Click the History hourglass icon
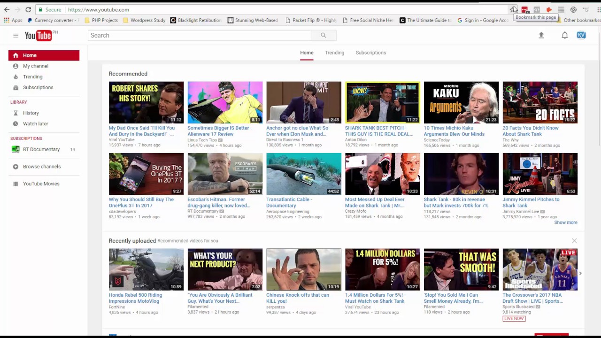Viewport: 601px width, 338px height. click(x=15, y=113)
